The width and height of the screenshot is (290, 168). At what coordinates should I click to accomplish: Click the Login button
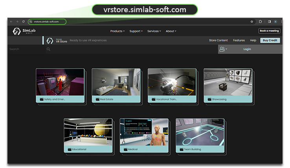pyautogui.click(x=247, y=49)
